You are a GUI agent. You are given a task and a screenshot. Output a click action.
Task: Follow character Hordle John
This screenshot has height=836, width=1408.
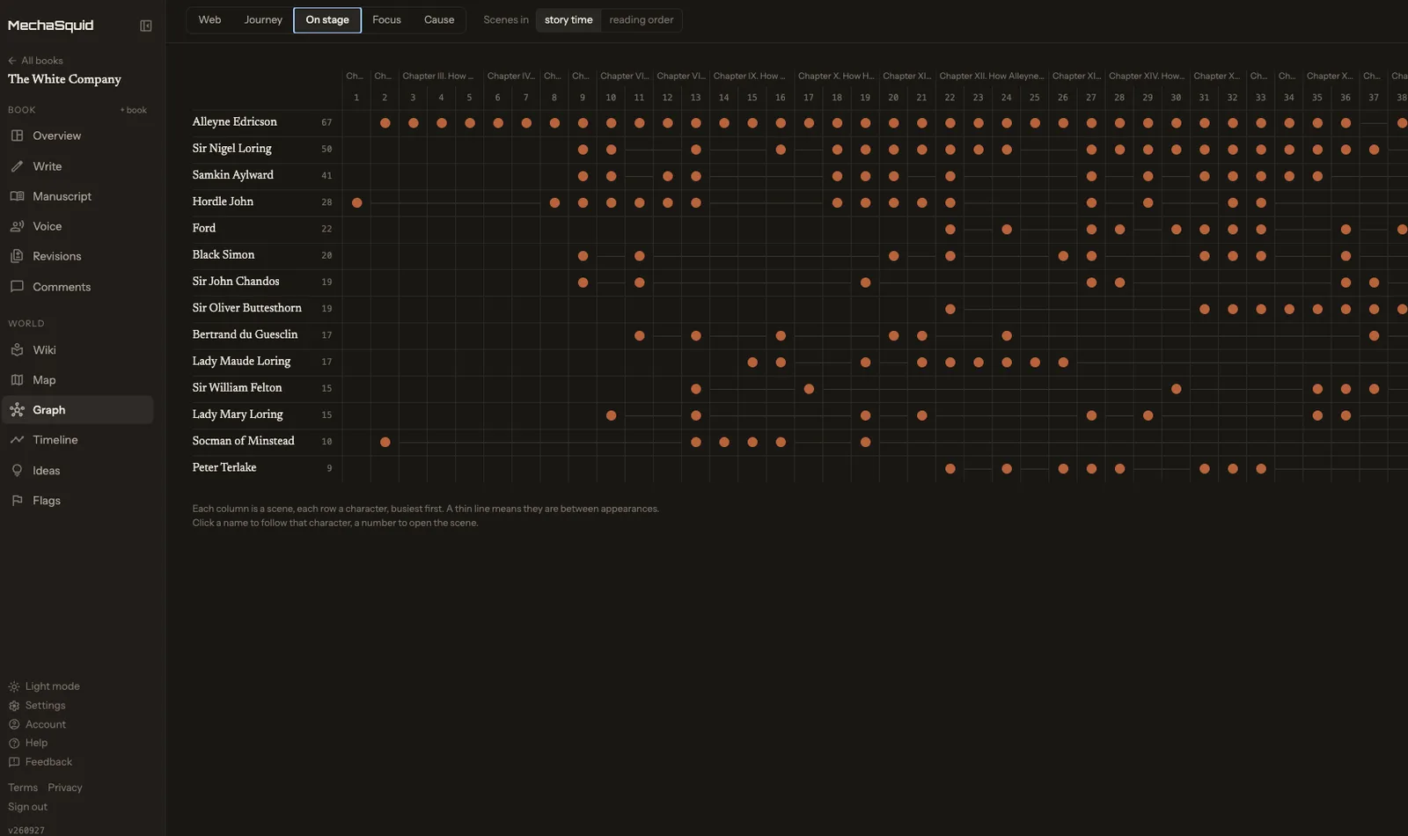coord(223,202)
